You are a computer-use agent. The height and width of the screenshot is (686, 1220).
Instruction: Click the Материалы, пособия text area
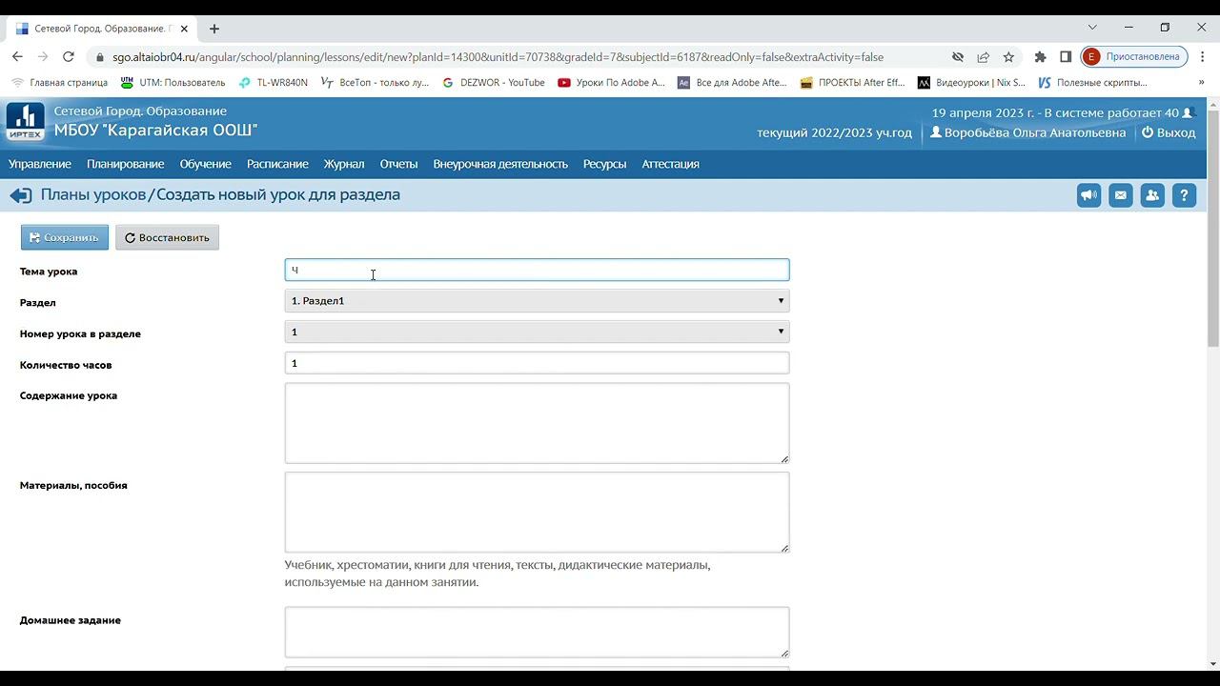tap(537, 513)
